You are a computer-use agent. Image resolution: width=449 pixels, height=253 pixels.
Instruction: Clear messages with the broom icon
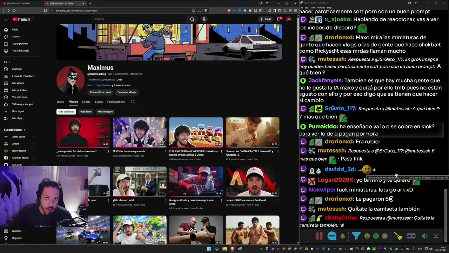click(398, 236)
